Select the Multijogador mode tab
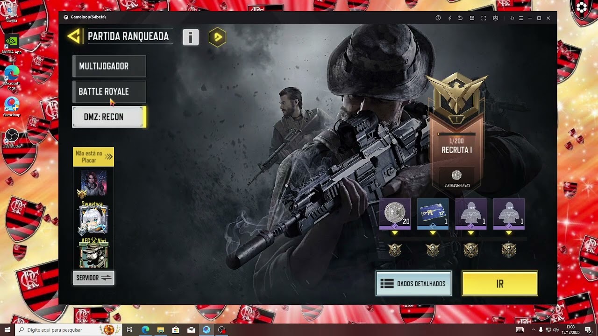The image size is (598, 336). pos(109,66)
